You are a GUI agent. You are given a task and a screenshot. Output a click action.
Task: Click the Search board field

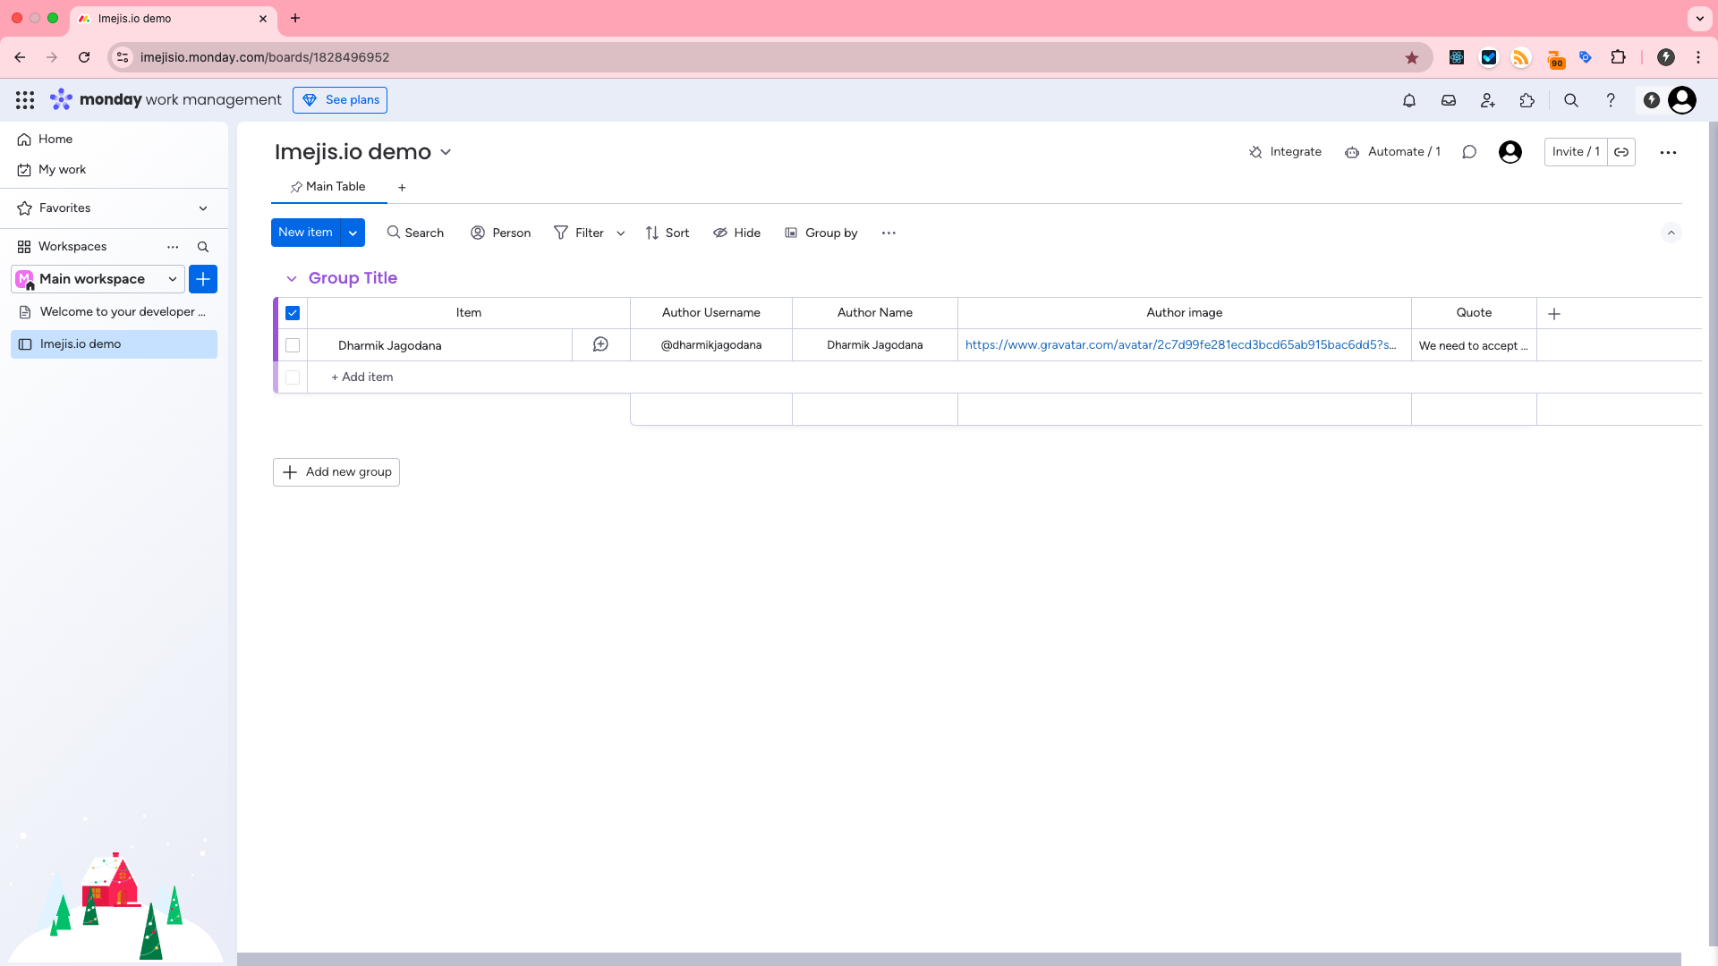click(x=415, y=233)
